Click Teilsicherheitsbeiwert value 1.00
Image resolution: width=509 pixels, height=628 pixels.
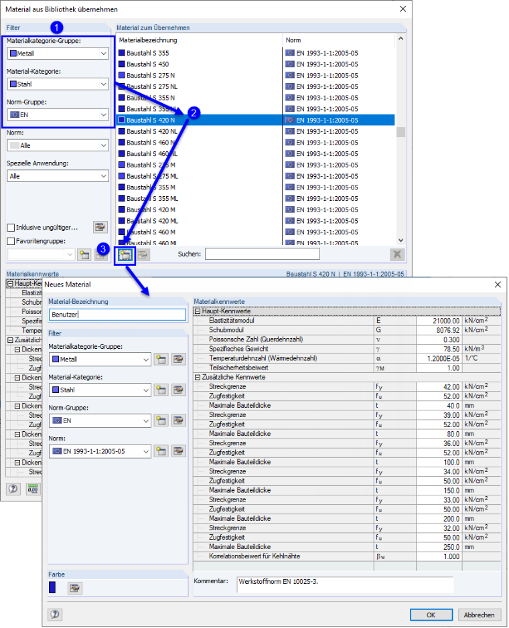(439, 368)
